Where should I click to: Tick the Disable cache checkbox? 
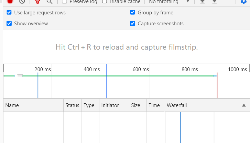coord(105,2)
